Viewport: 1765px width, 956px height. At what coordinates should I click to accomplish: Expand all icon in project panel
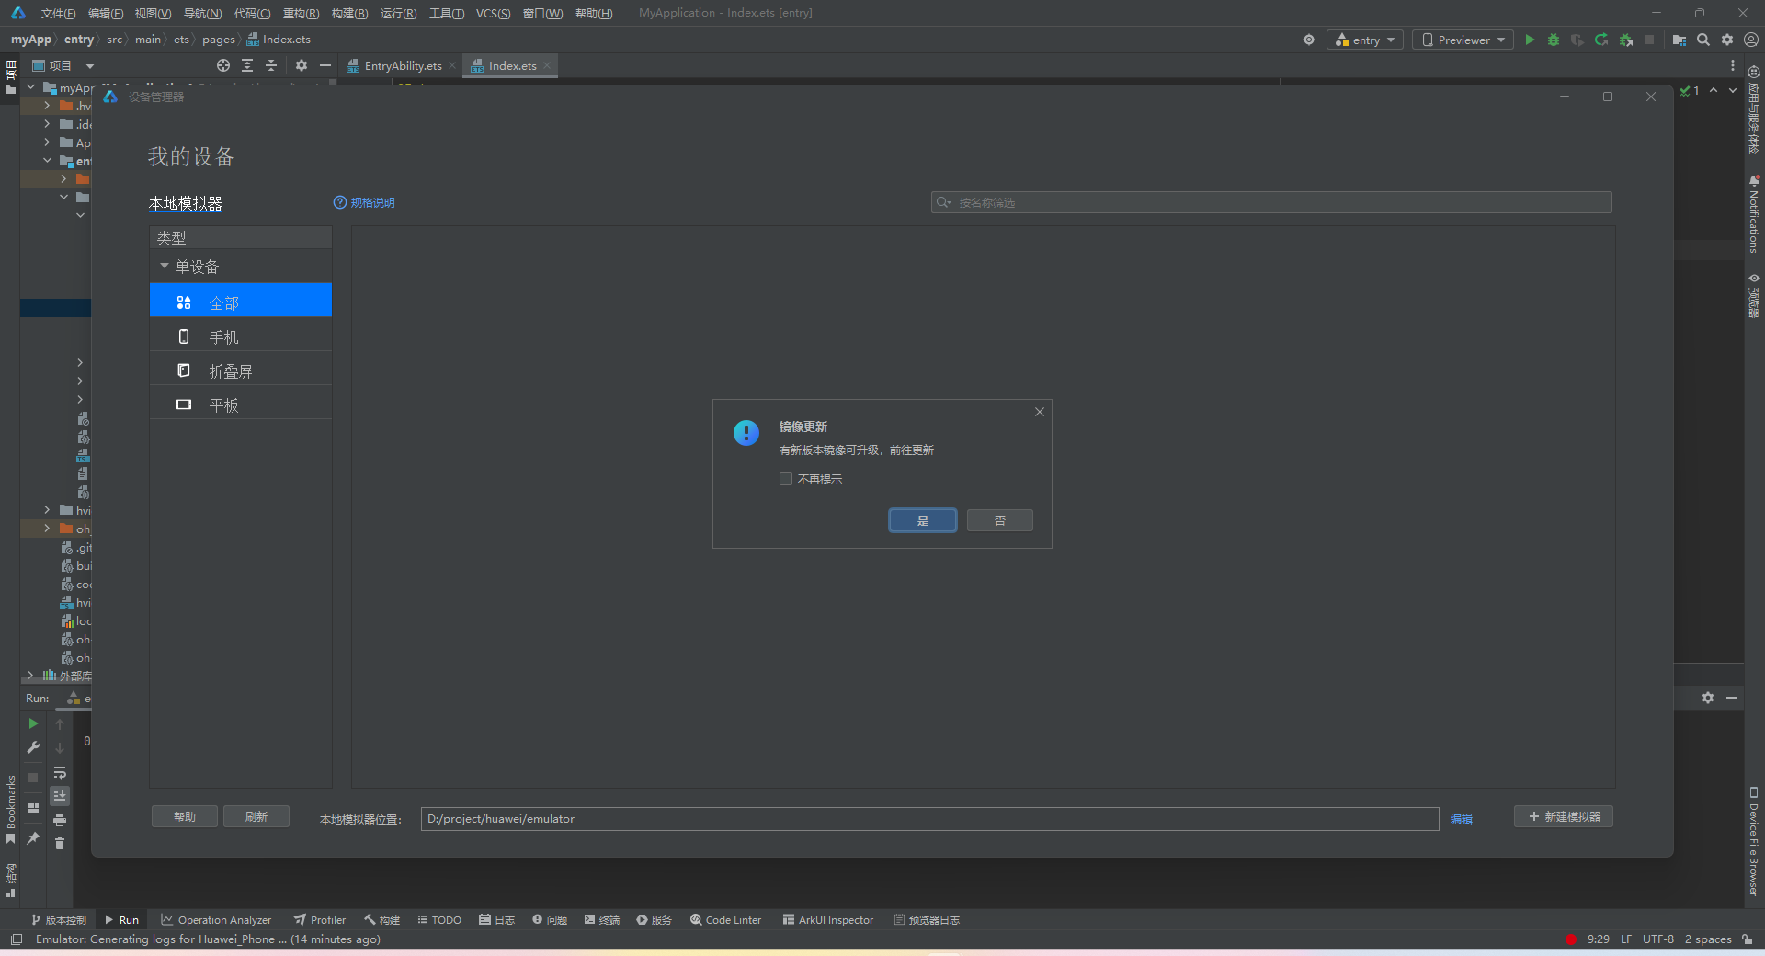[247, 65]
